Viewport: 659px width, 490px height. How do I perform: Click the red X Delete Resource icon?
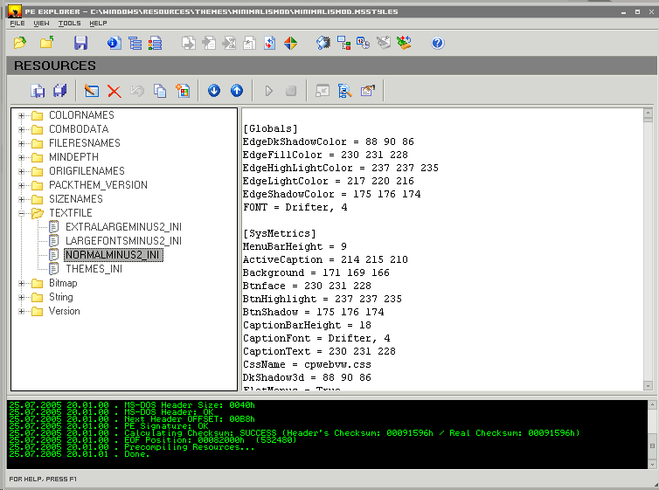click(114, 91)
